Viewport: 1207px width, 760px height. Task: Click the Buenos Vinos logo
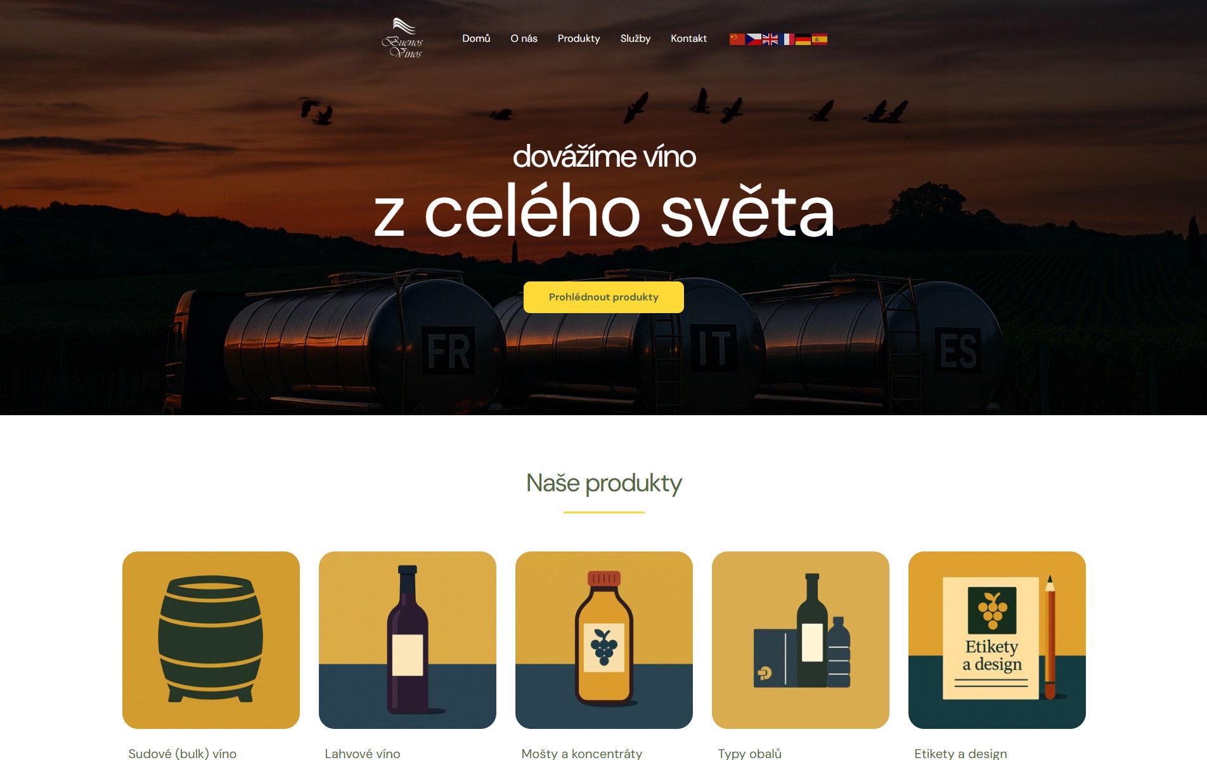pyautogui.click(x=403, y=38)
